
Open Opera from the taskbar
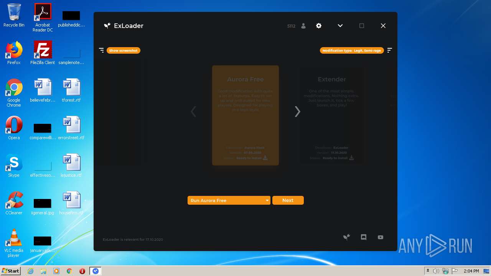(x=82, y=271)
